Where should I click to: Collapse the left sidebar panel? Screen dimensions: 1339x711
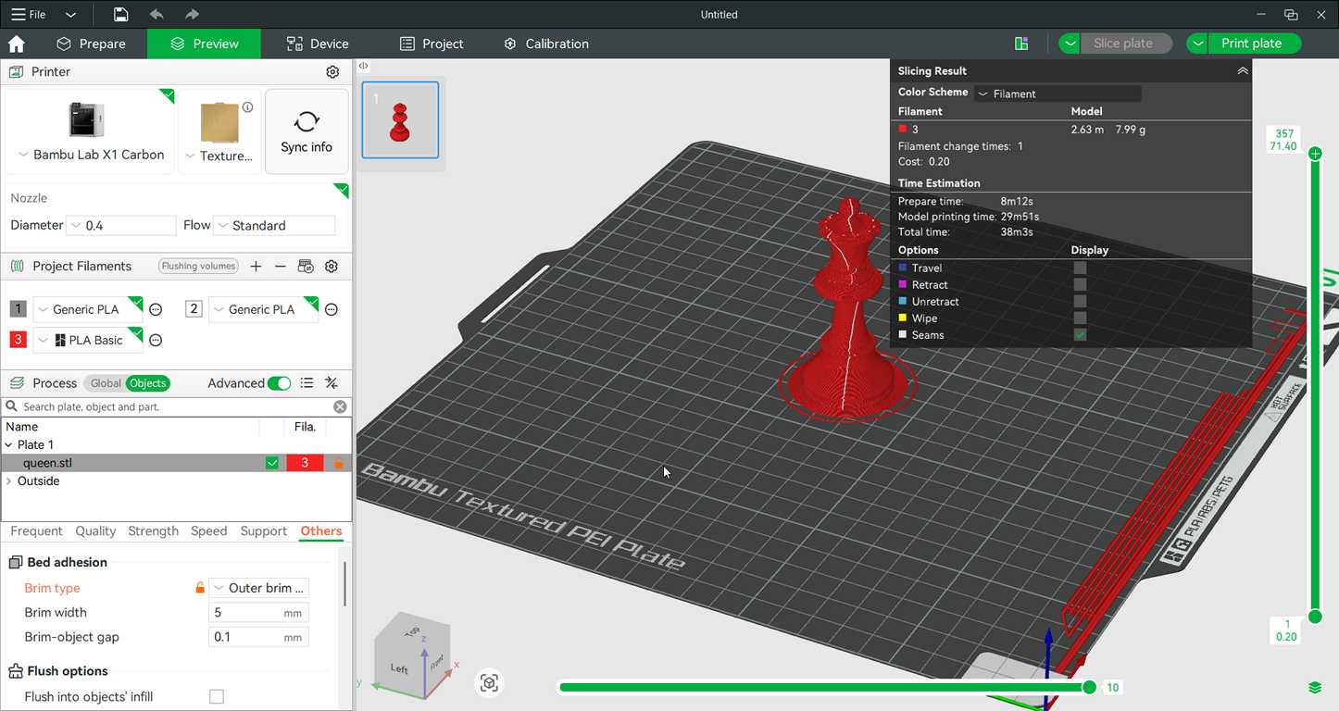[x=364, y=66]
